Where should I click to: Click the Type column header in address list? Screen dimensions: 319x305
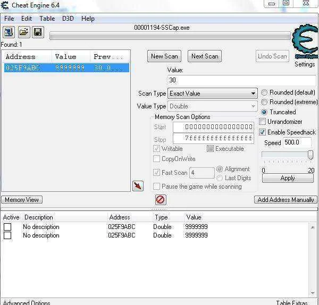click(x=161, y=217)
